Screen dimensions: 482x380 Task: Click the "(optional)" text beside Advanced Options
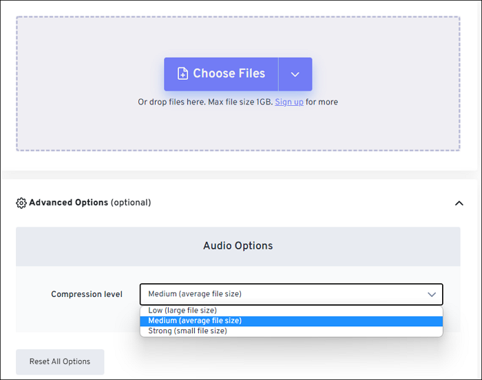[131, 203]
